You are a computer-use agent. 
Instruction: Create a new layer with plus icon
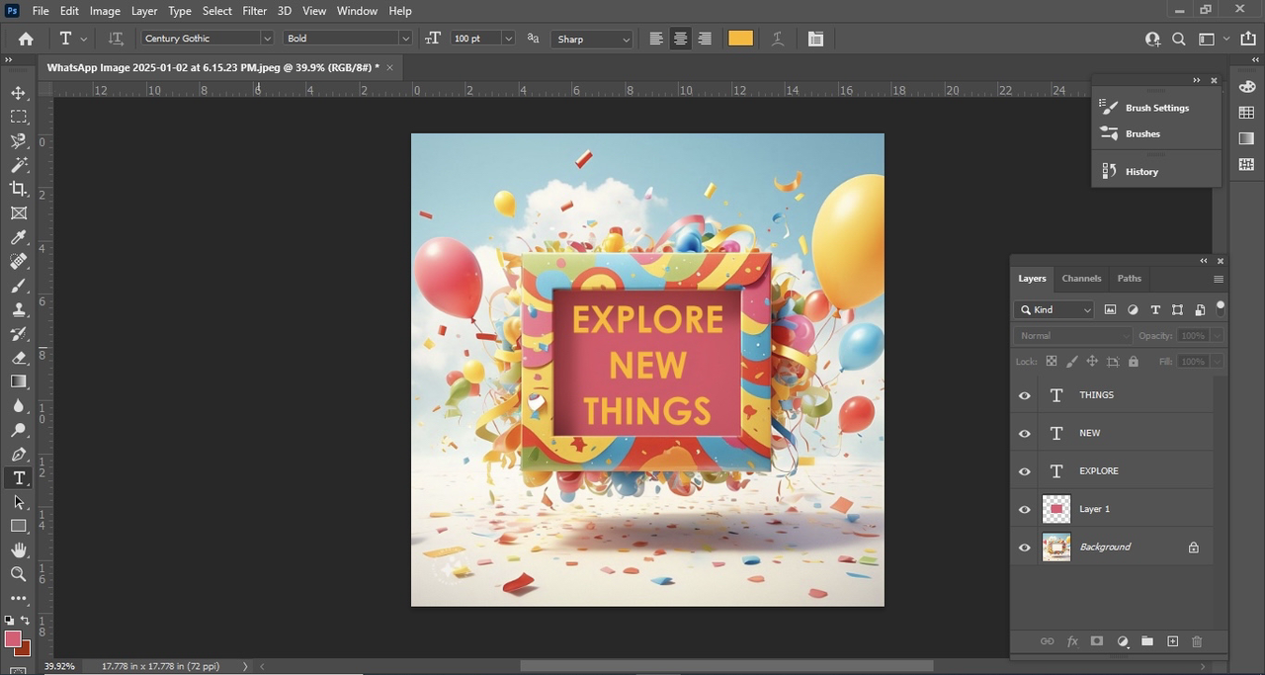1173,641
